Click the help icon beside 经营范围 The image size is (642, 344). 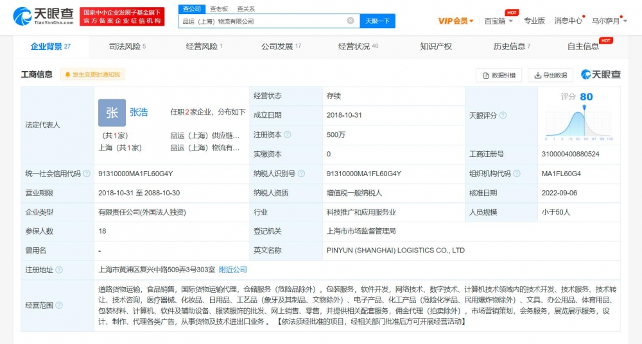[x=59, y=305]
